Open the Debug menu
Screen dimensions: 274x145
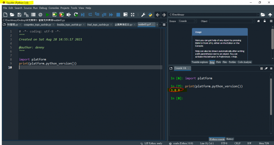point(43,8)
